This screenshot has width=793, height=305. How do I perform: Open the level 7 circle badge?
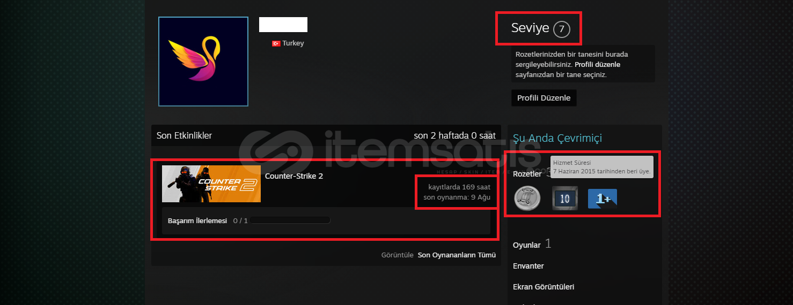click(561, 29)
